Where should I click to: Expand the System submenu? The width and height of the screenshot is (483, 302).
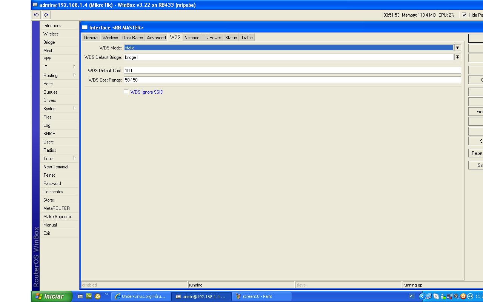pyautogui.click(x=60, y=109)
